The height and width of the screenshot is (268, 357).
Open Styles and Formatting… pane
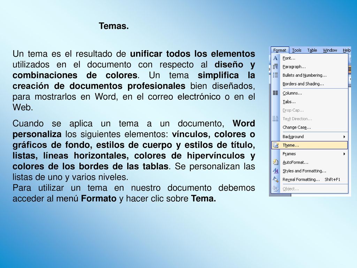point(310,171)
